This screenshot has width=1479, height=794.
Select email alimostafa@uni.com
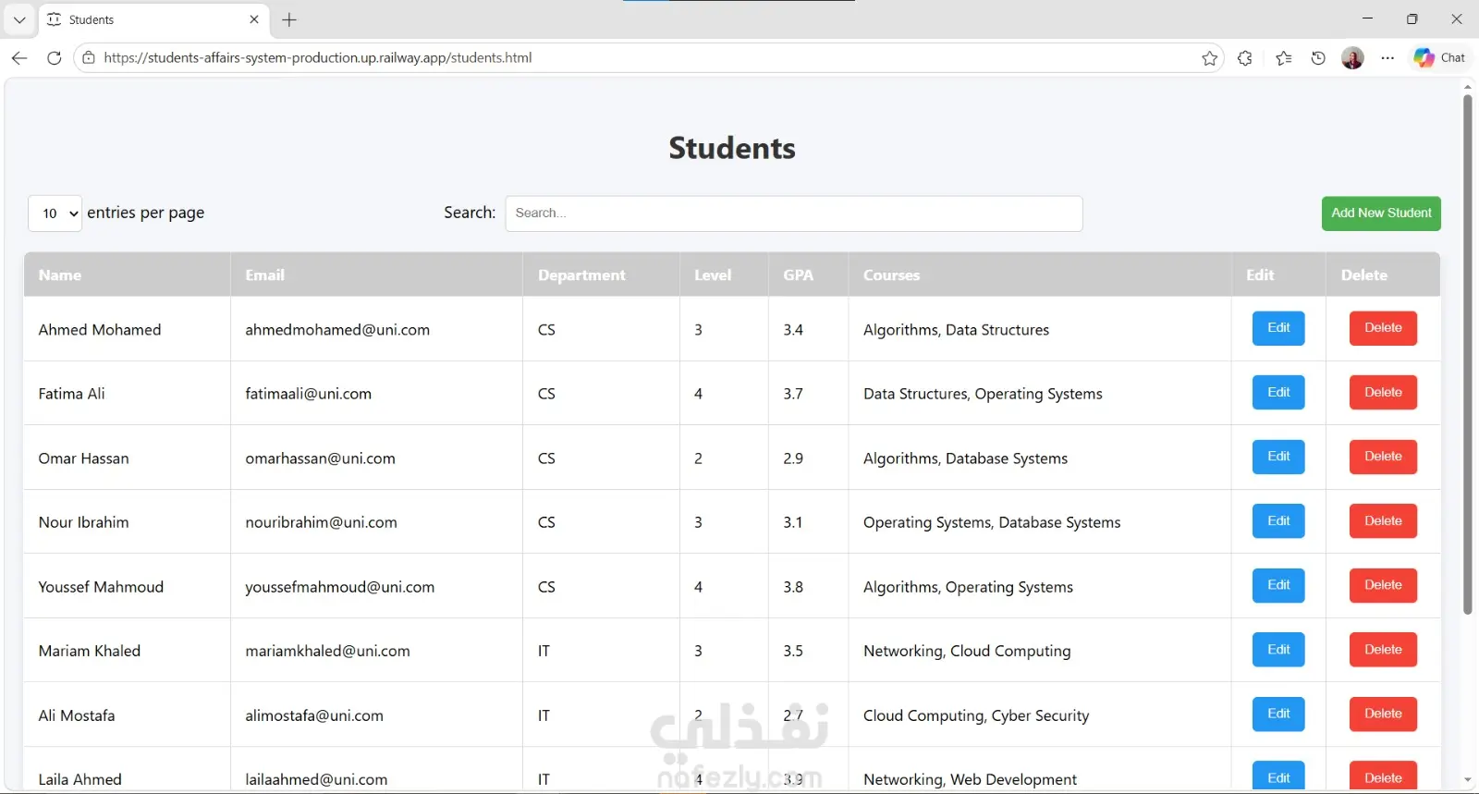[314, 715]
